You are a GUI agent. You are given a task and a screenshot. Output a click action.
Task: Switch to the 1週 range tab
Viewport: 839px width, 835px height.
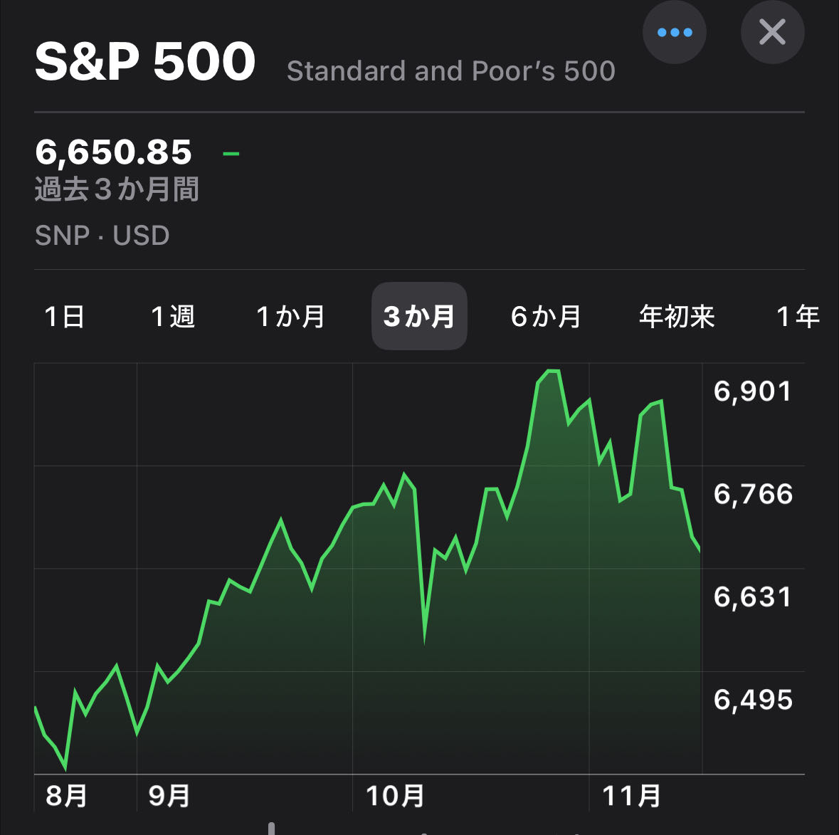click(x=173, y=316)
